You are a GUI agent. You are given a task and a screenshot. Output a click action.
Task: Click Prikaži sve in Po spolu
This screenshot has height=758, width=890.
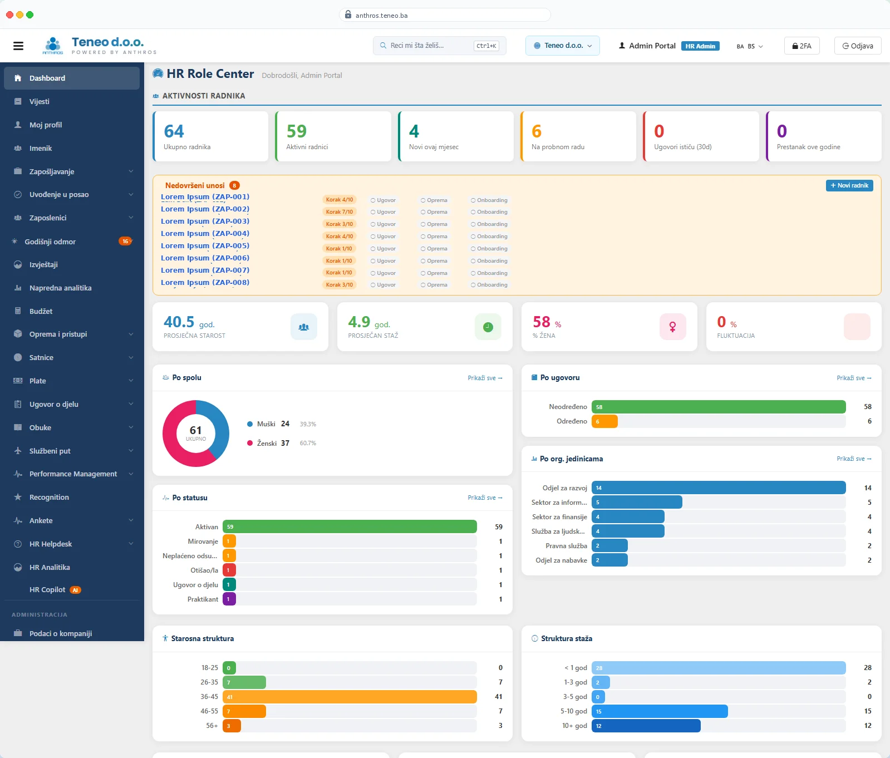[485, 378]
